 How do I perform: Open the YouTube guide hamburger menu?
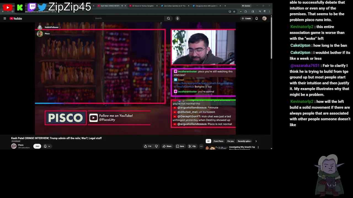tap(5, 18)
